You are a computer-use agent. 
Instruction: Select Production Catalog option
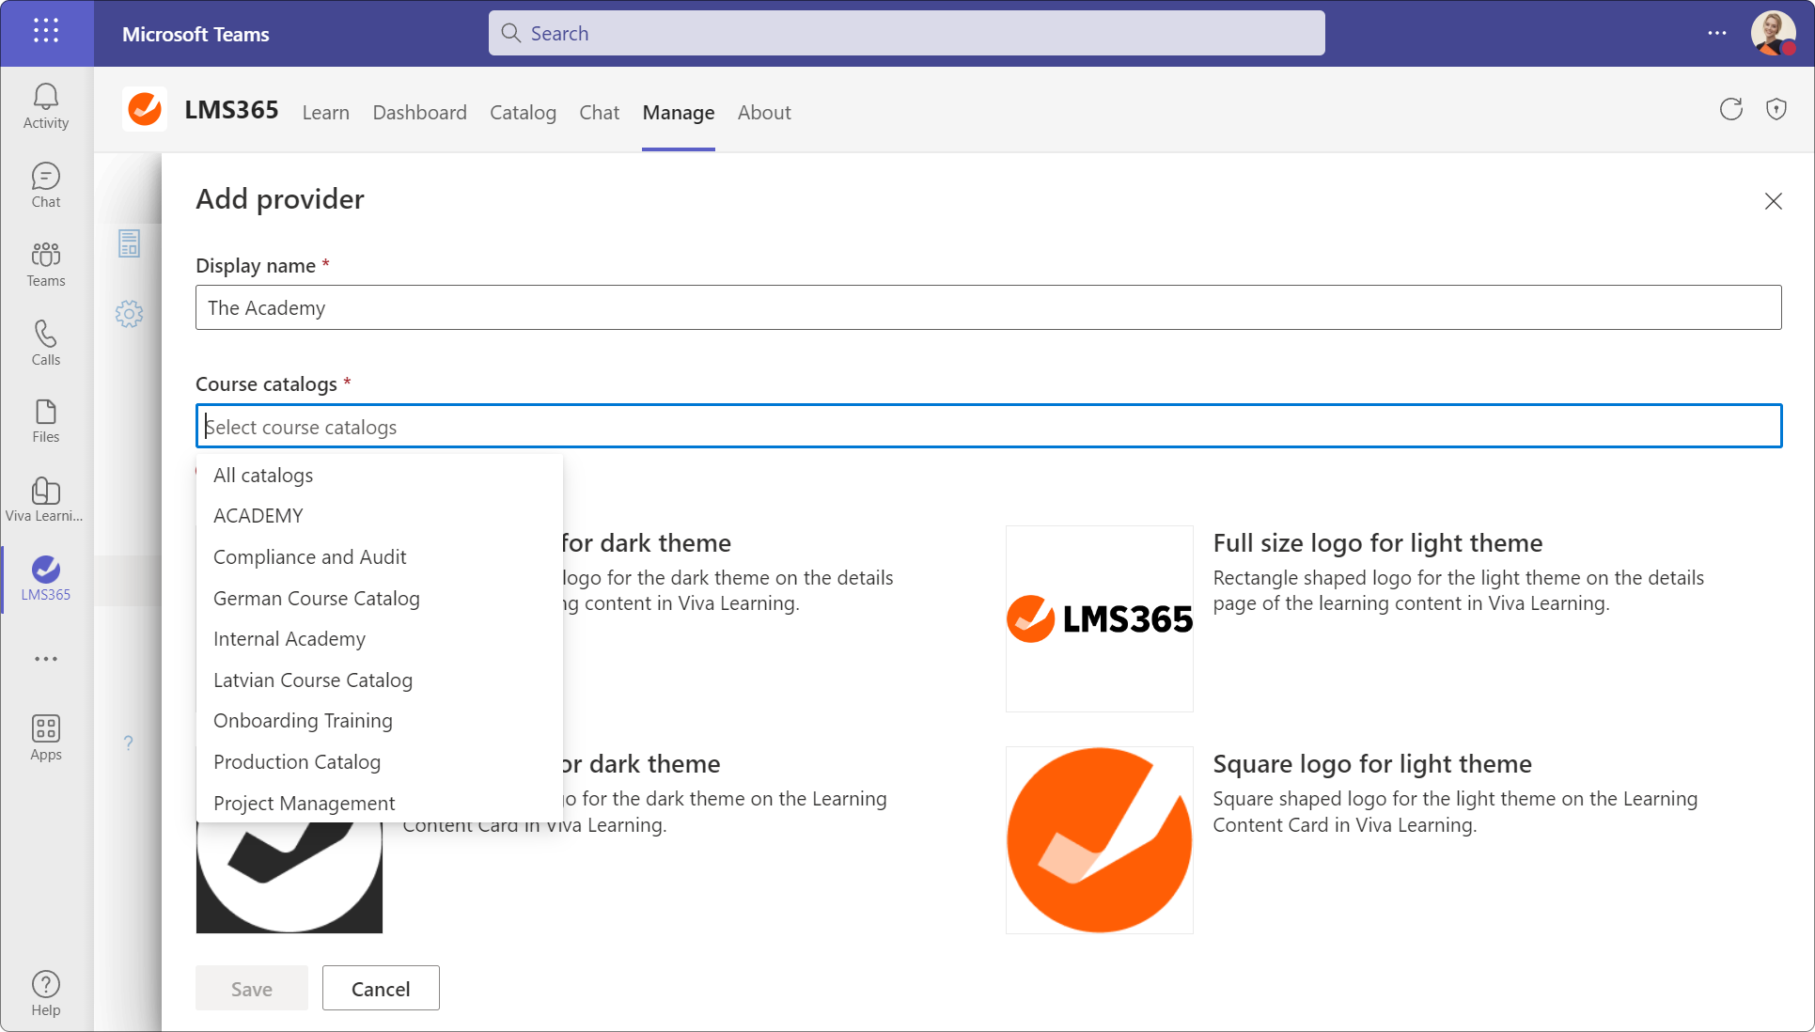tap(380, 762)
